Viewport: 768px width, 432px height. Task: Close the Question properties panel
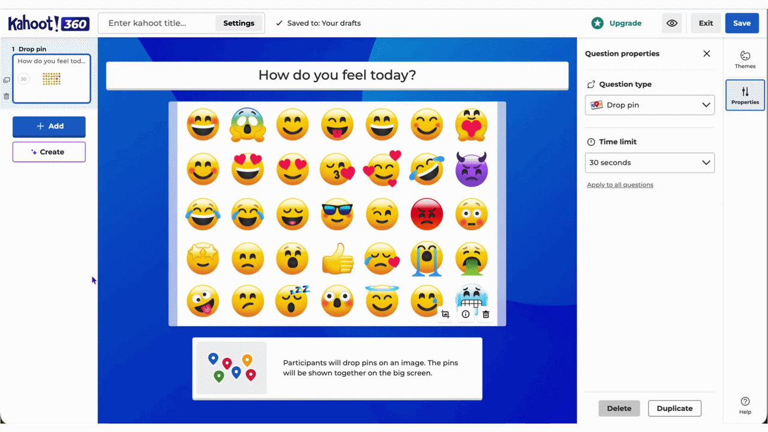707,53
